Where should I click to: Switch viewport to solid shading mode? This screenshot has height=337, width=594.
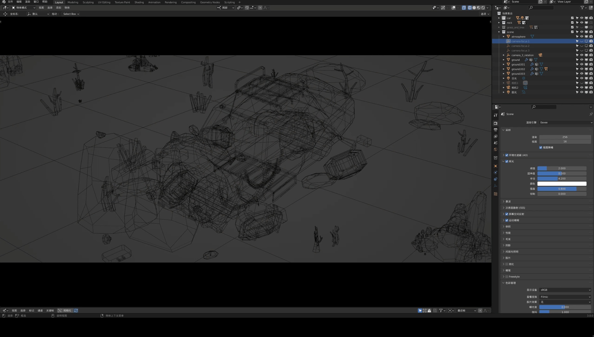[474, 8]
